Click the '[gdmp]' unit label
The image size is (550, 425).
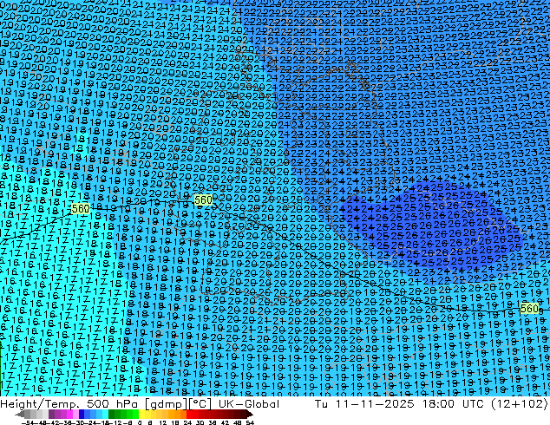click(x=166, y=404)
